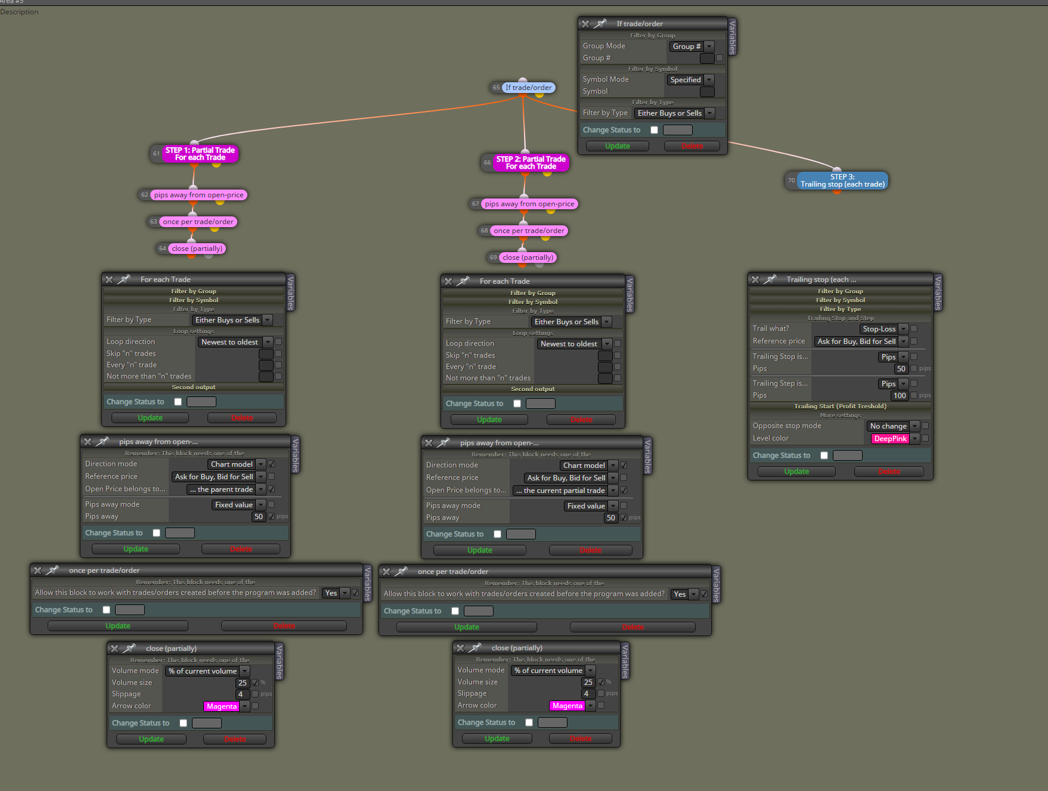Select the 'STEP 1: Partial Trade' block
This screenshot has width=1048, height=791.
(x=200, y=154)
